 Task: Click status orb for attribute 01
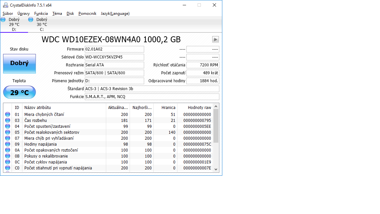pyautogui.click(x=8, y=114)
